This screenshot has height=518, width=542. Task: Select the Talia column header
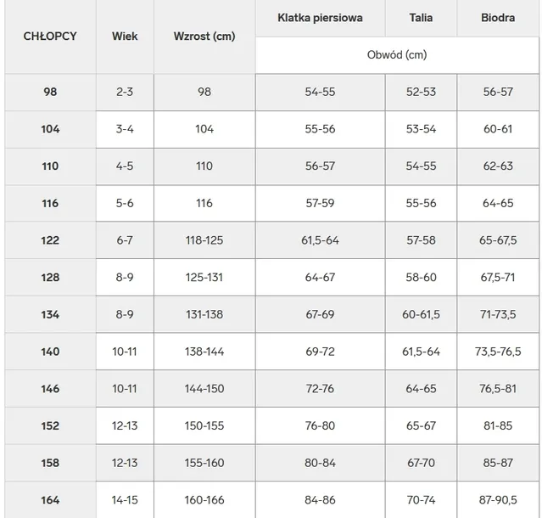tap(421, 18)
